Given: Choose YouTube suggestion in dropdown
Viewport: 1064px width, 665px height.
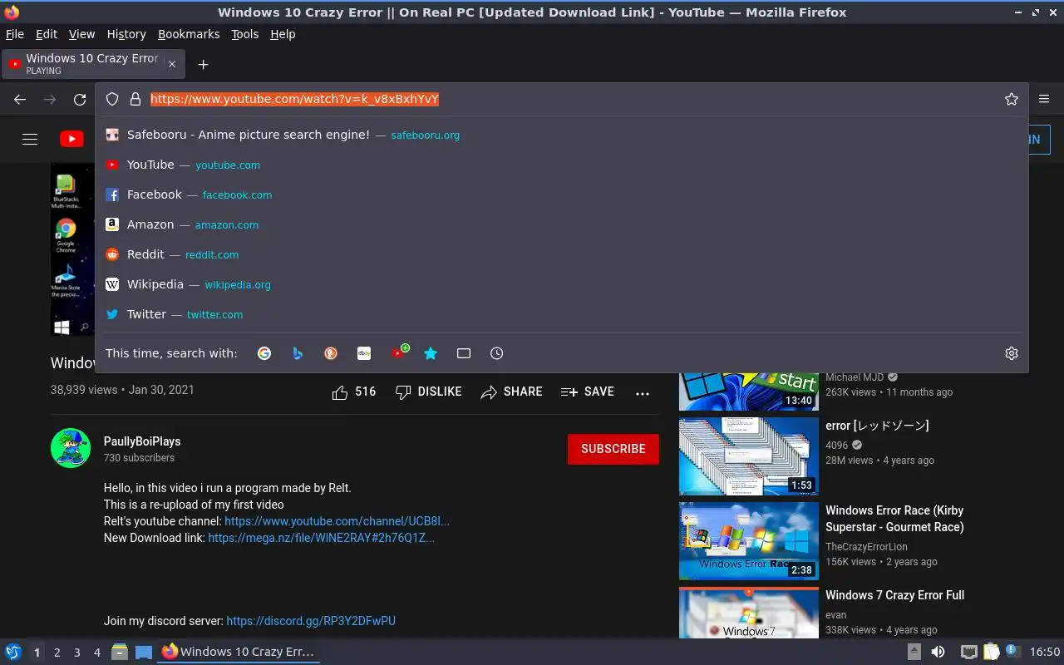Looking at the screenshot, I should tap(562, 165).
